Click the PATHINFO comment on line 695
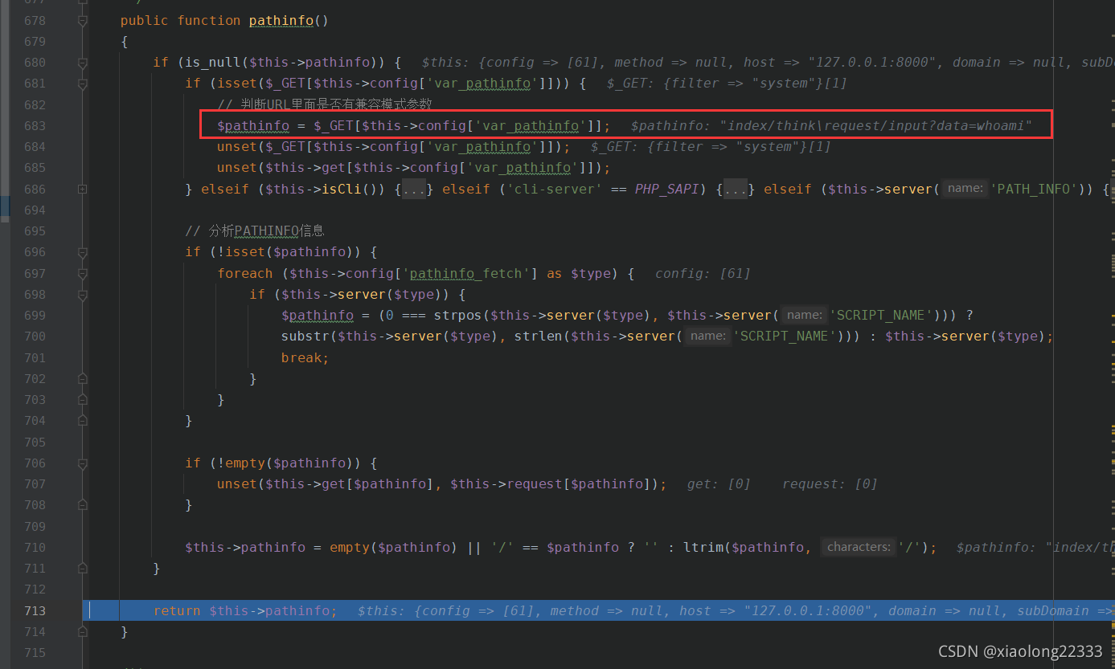Screen dimensions: 1115x669 click(x=255, y=231)
